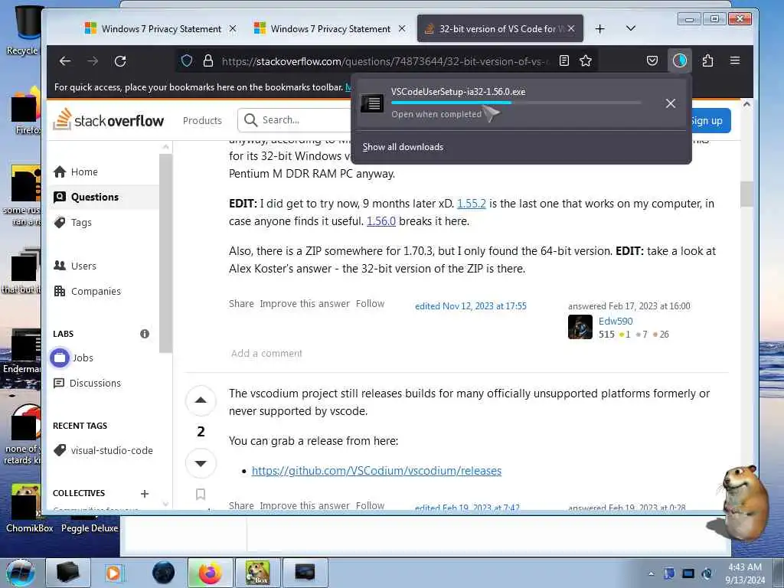
Task: Click the Stack Overflow logo
Action: tap(109, 120)
